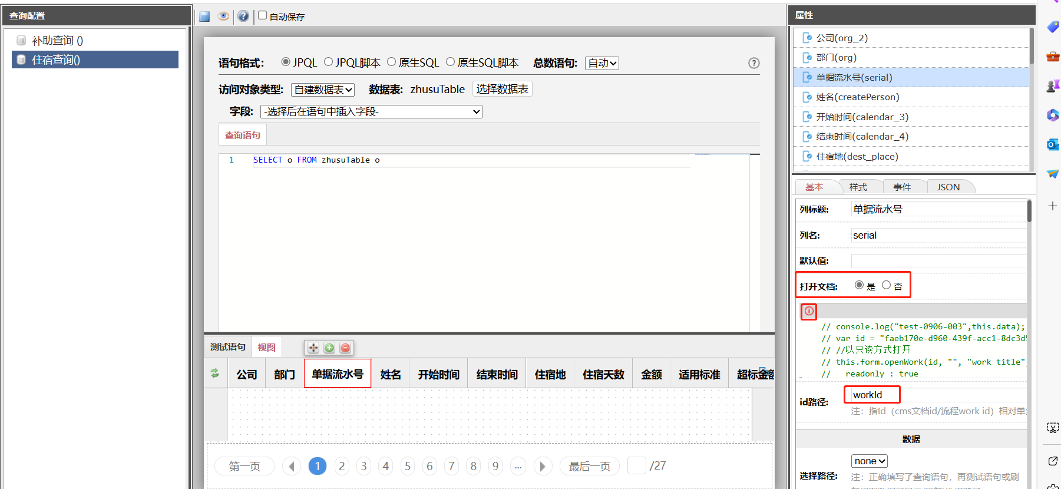Click the 选择数据表 button
1061x489 pixels.
502,89
